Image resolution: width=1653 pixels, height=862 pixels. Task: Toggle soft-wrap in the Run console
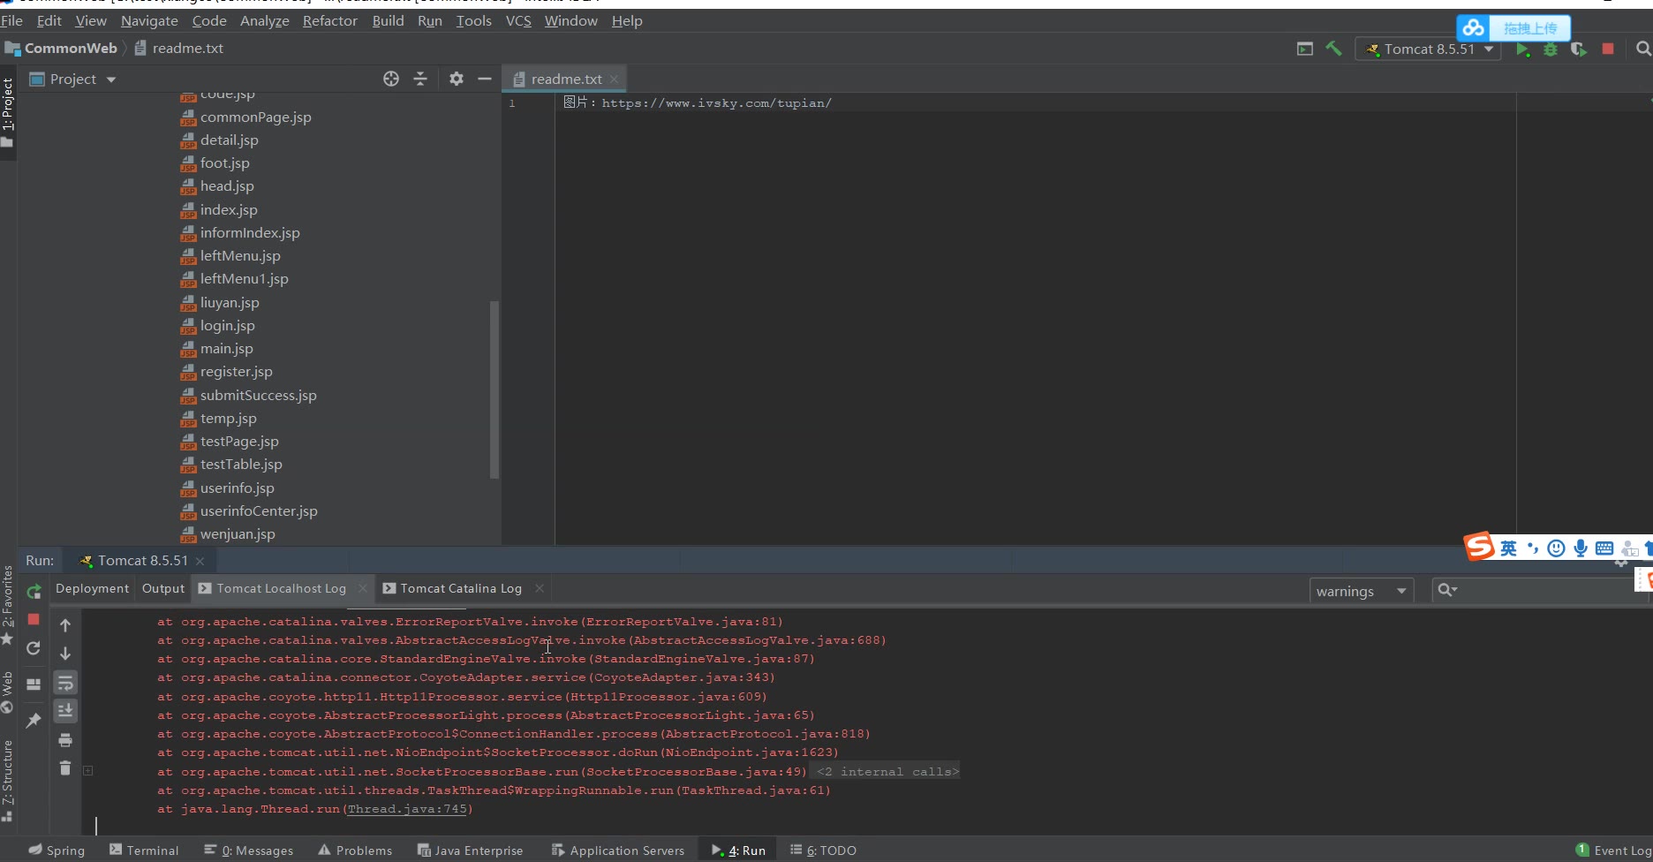point(65,683)
